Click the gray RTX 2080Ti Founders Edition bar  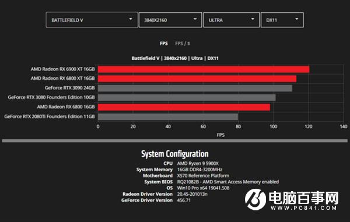[x=168, y=117]
